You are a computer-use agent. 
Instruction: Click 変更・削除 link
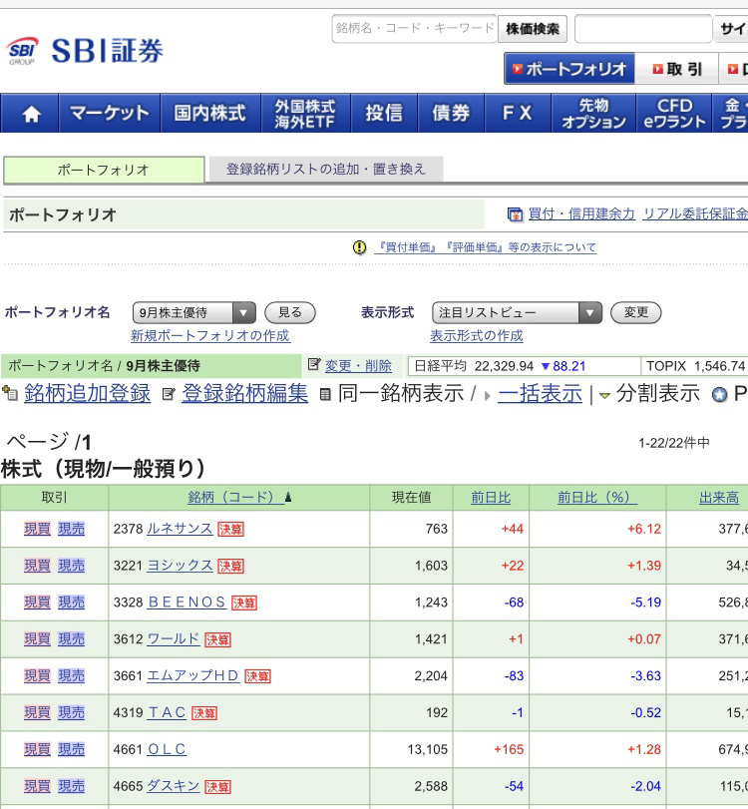pyautogui.click(x=358, y=366)
